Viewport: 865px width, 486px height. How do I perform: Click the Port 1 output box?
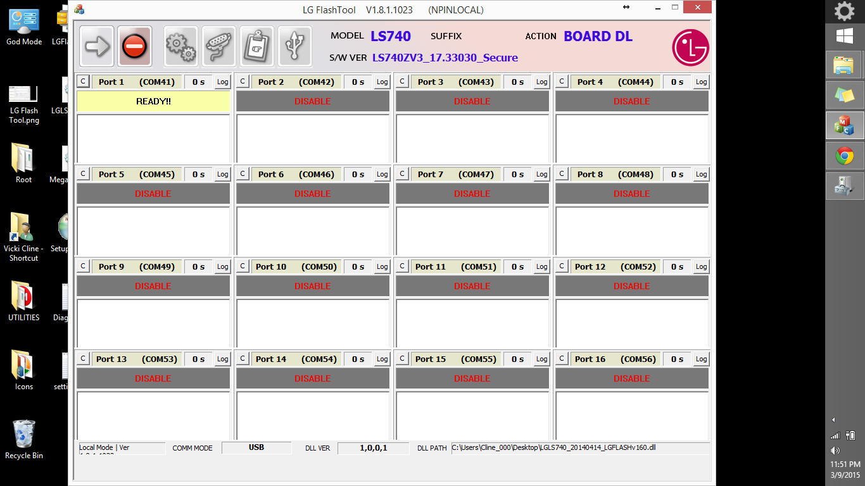pyautogui.click(x=153, y=139)
